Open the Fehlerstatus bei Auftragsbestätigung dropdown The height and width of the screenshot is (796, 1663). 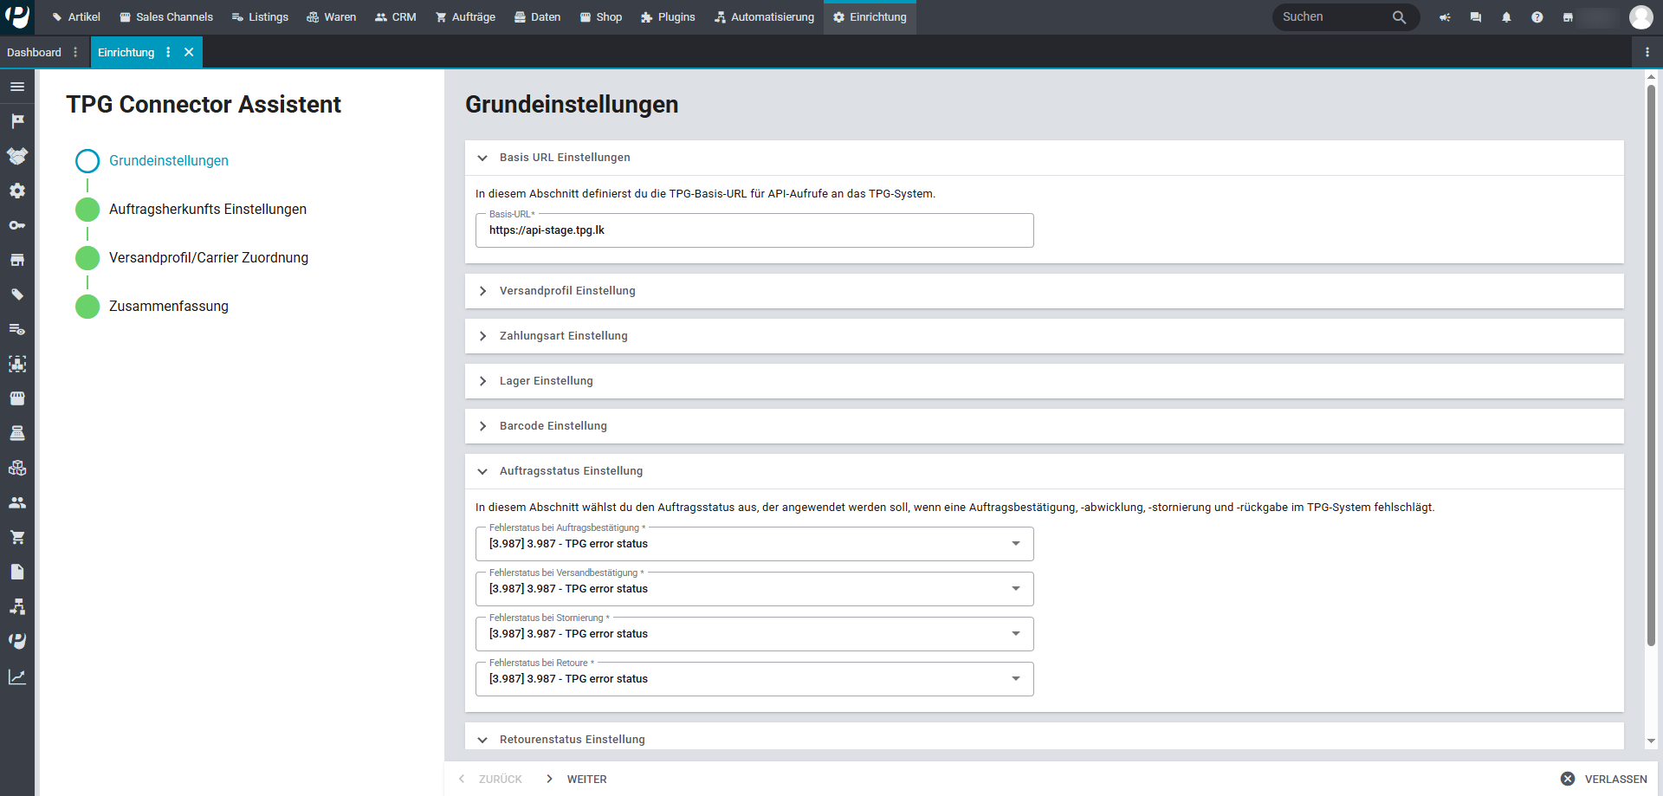(x=754, y=544)
